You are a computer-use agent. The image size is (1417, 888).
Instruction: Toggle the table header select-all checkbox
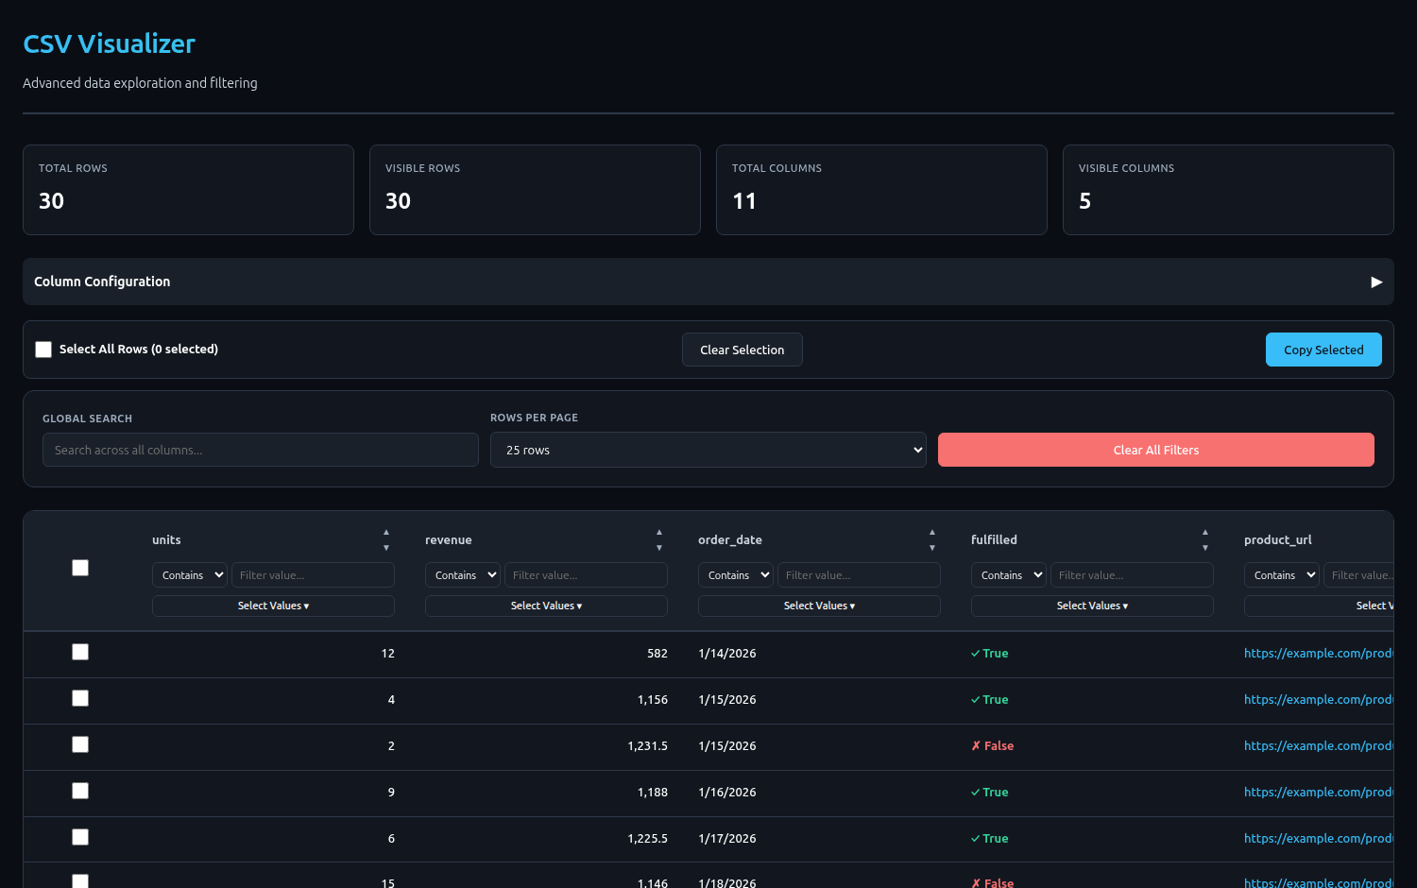point(80,568)
